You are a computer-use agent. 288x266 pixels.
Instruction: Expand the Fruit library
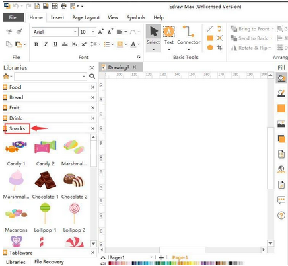(50, 107)
